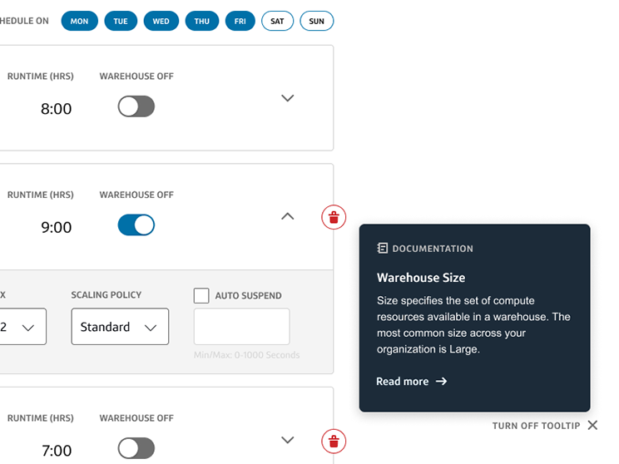Viewport: 619px width, 464px height.
Task: Enable SAT schedule day
Action: (x=277, y=21)
